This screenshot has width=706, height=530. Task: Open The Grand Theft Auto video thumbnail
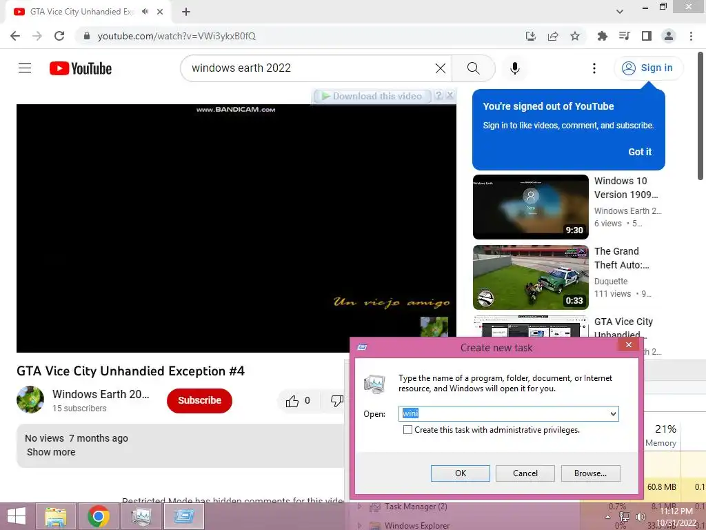[530, 277]
